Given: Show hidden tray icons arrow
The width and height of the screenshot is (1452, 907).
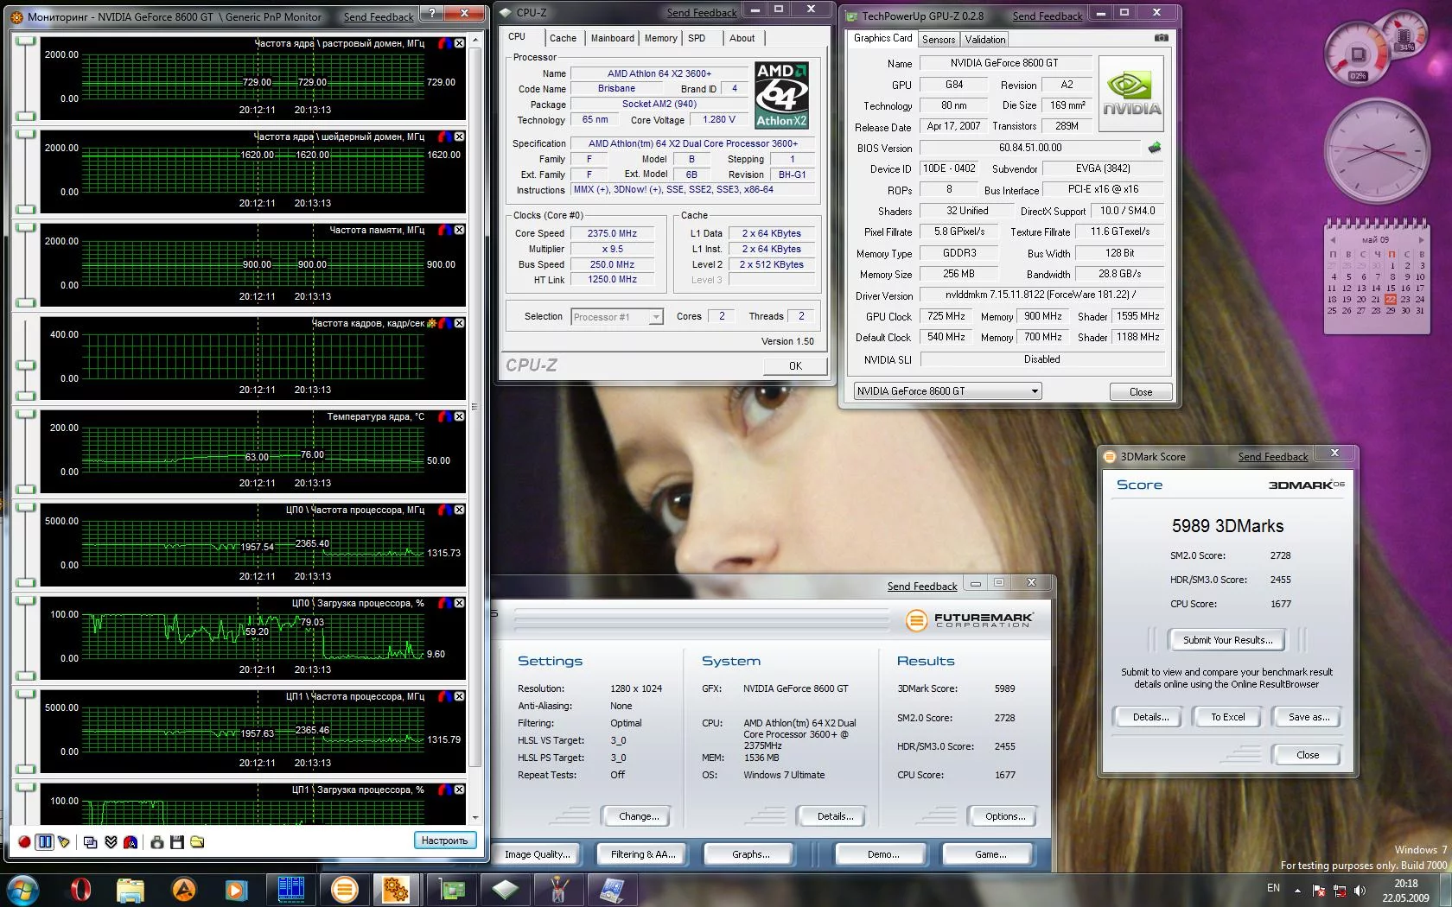Looking at the screenshot, I should 1297,890.
